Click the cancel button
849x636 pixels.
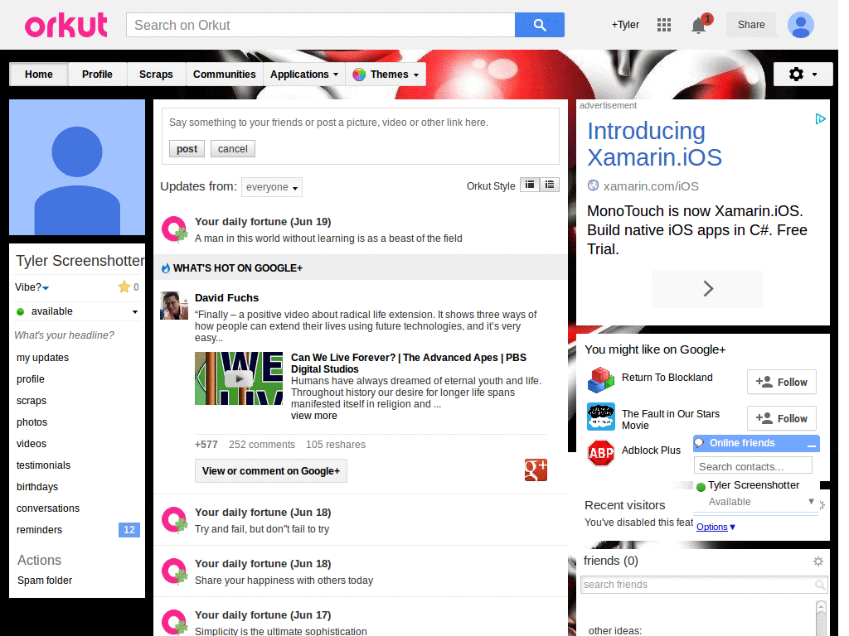[233, 149]
